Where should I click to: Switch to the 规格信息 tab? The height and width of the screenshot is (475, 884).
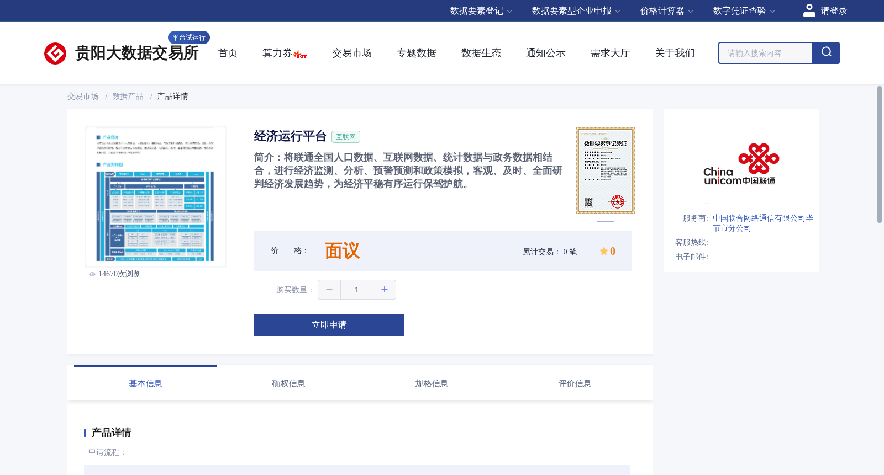432,383
